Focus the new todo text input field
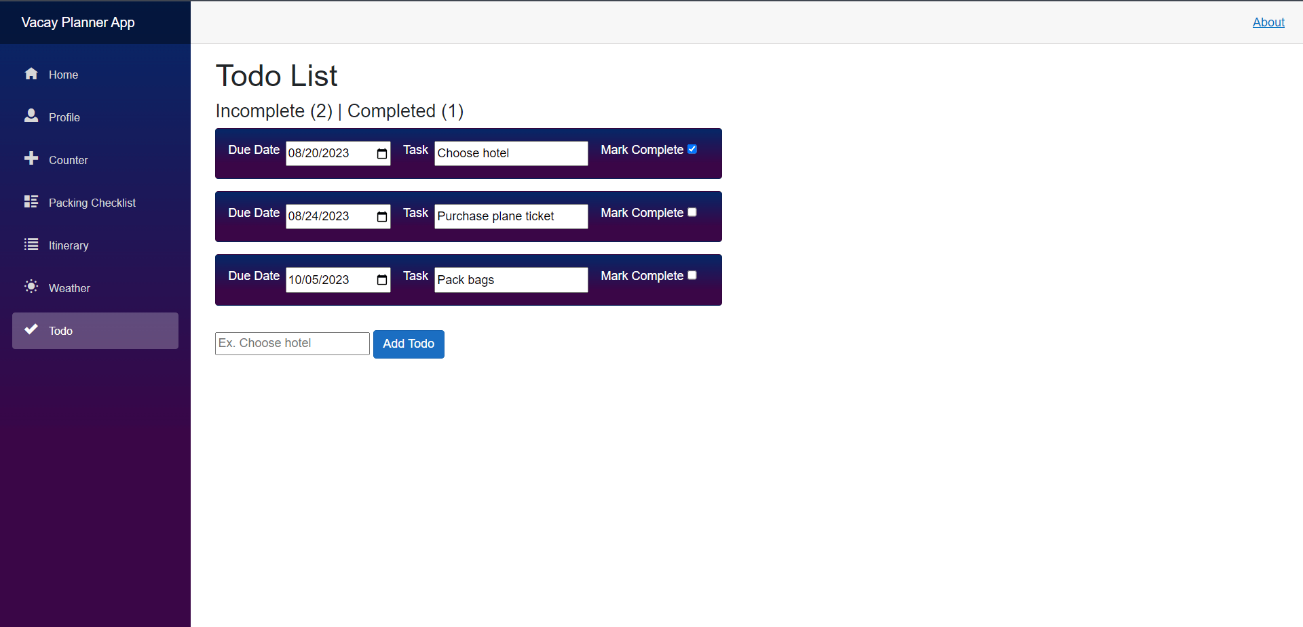This screenshot has width=1303, height=627. (292, 343)
